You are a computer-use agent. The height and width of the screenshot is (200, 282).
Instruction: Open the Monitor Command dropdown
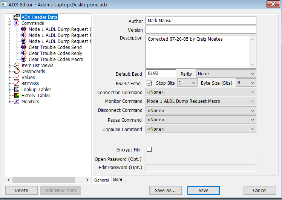[201, 101]
